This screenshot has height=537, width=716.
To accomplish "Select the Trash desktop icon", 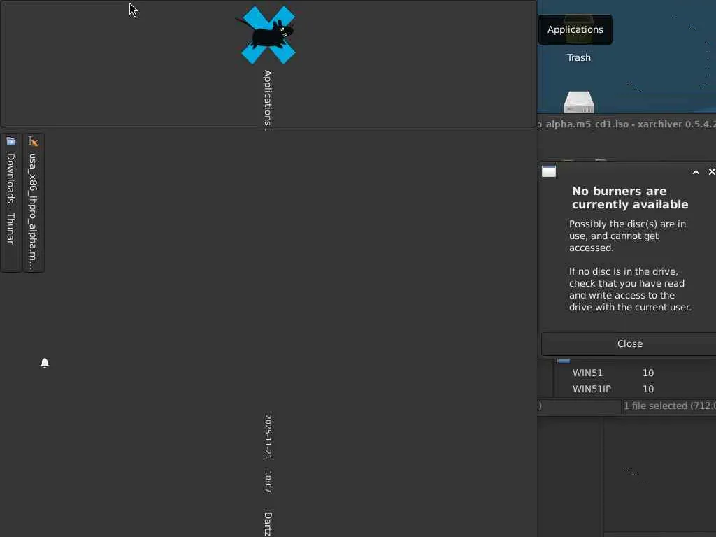I will [578, 57].
